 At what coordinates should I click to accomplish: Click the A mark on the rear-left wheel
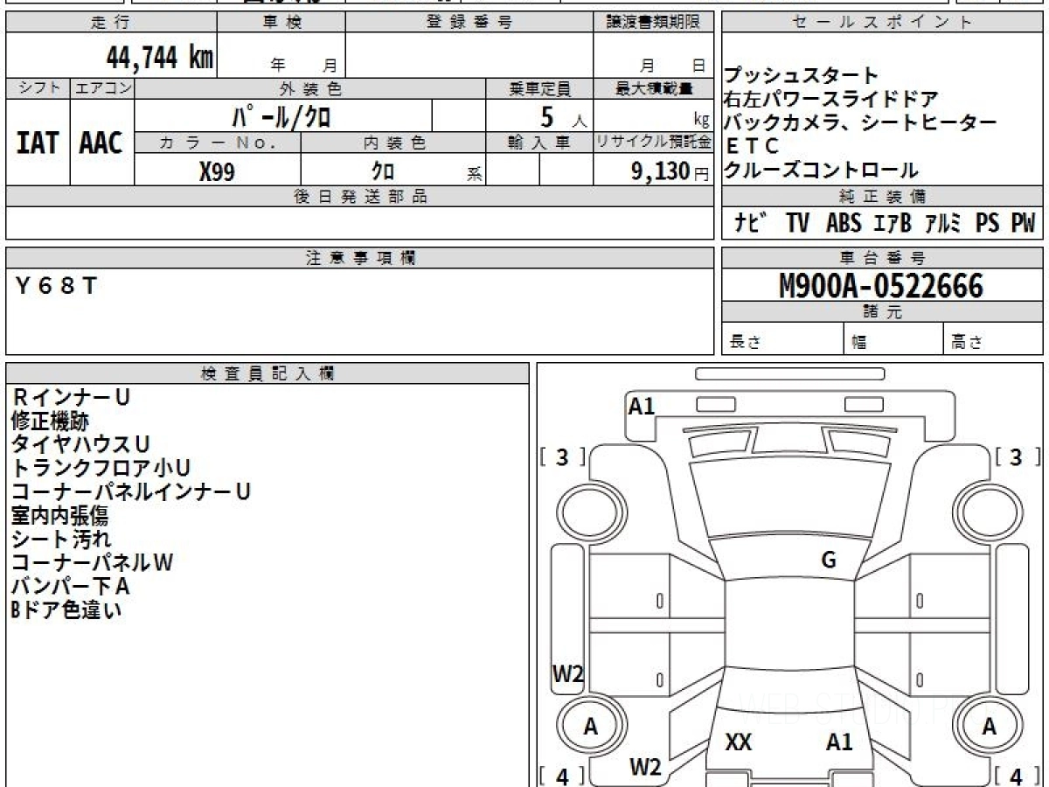pos(591,727)
